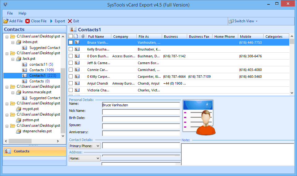Screen dimensions: 297x176
Task: Click into the Birth Date field
Action: coord(141,119)
